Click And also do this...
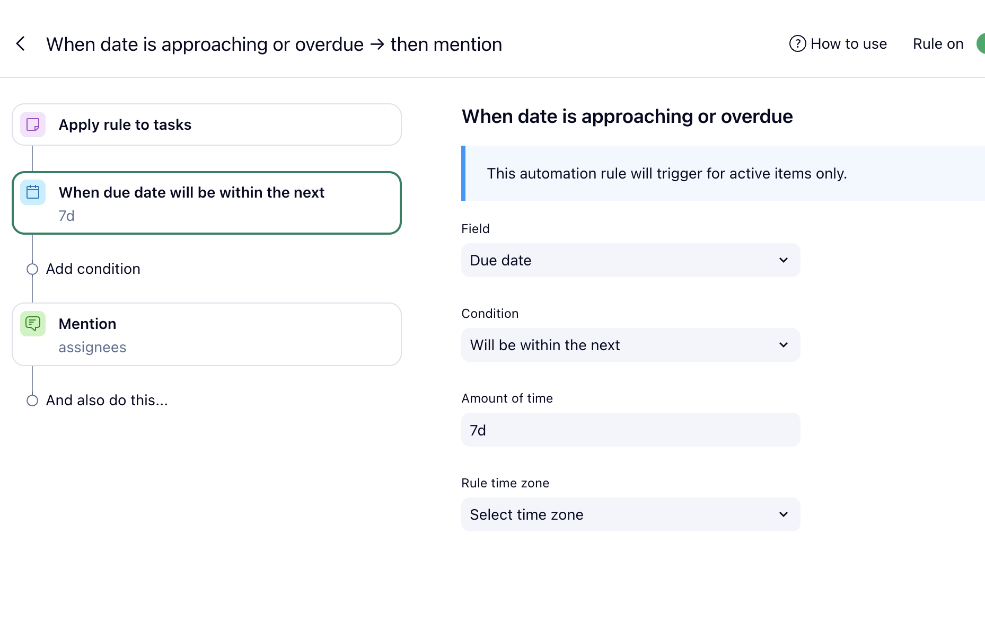This screenshot has width=985, height=623. pyautogui.click(x=107, y=400)
